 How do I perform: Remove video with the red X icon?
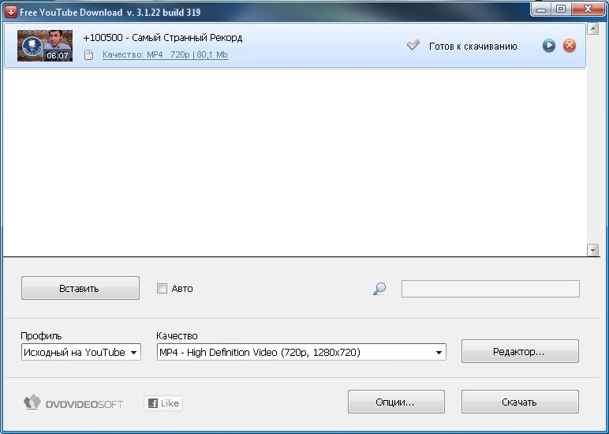[x=570, y=46]
